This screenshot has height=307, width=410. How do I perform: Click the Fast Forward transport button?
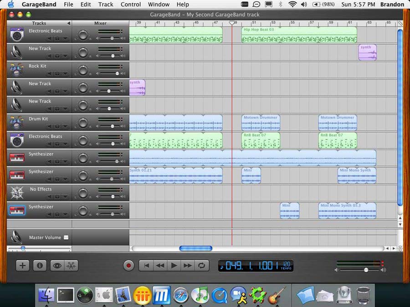click(x=188, y=266)
